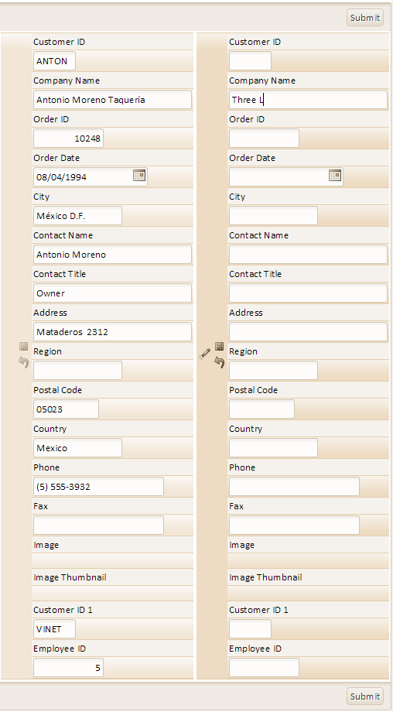Click undo arrow on the ANTON record

(x=24, y=362)
